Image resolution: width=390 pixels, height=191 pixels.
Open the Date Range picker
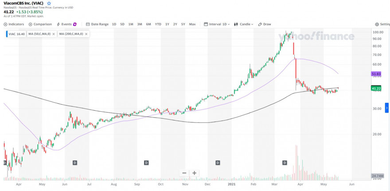[x=97, y=24]
